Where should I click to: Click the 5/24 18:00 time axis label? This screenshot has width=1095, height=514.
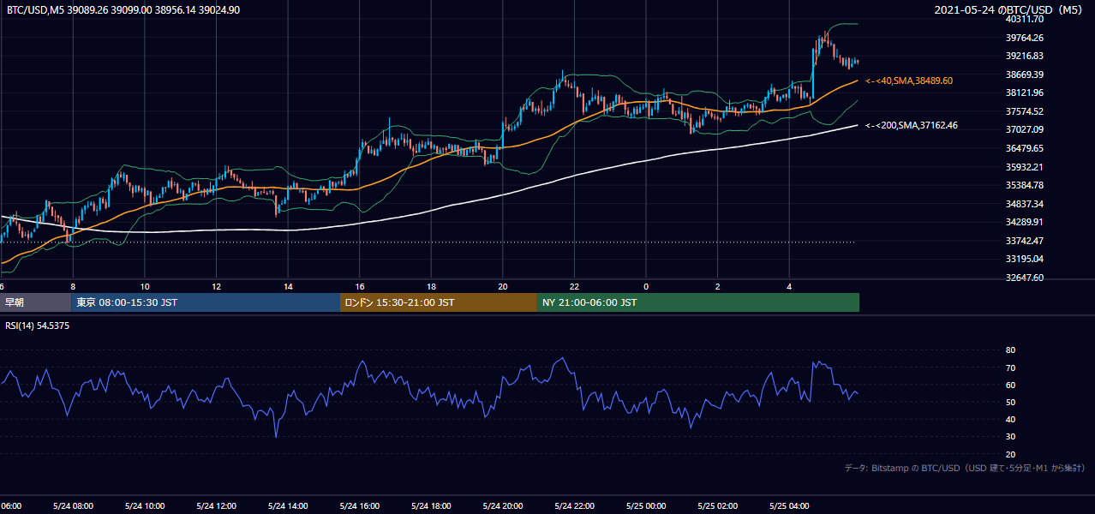coord(431,506)
